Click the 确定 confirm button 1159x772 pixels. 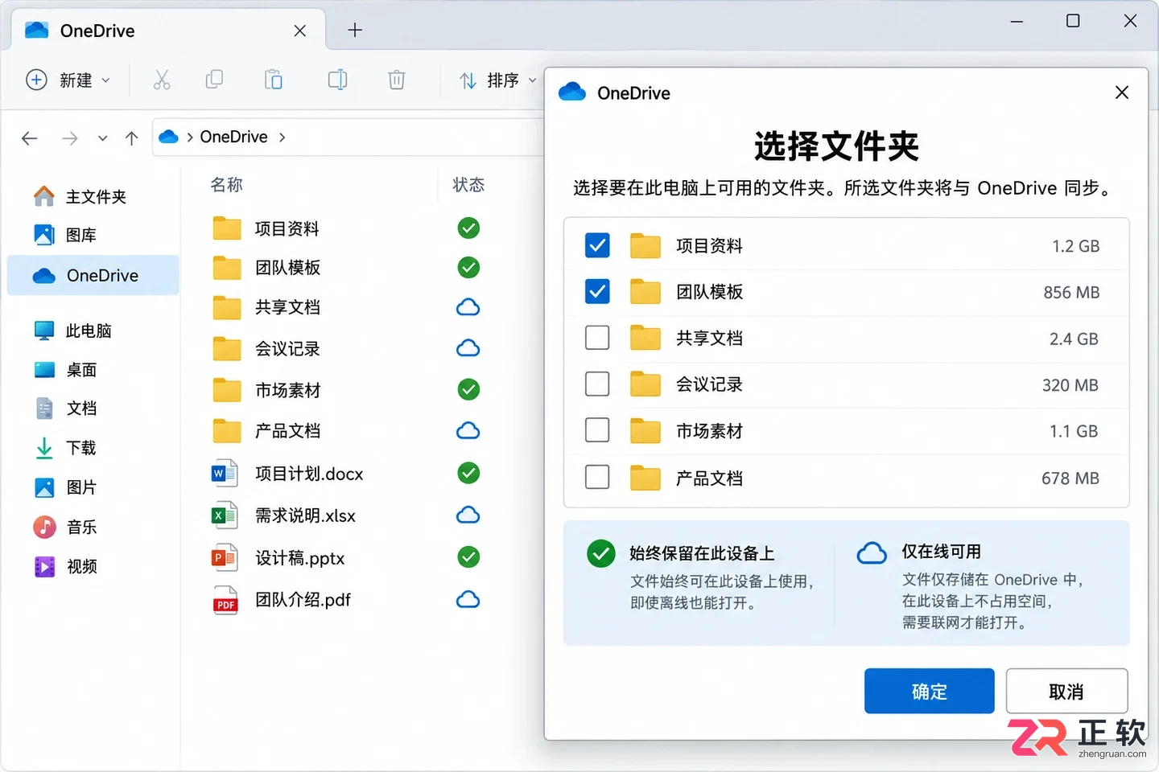pos(930,691)
